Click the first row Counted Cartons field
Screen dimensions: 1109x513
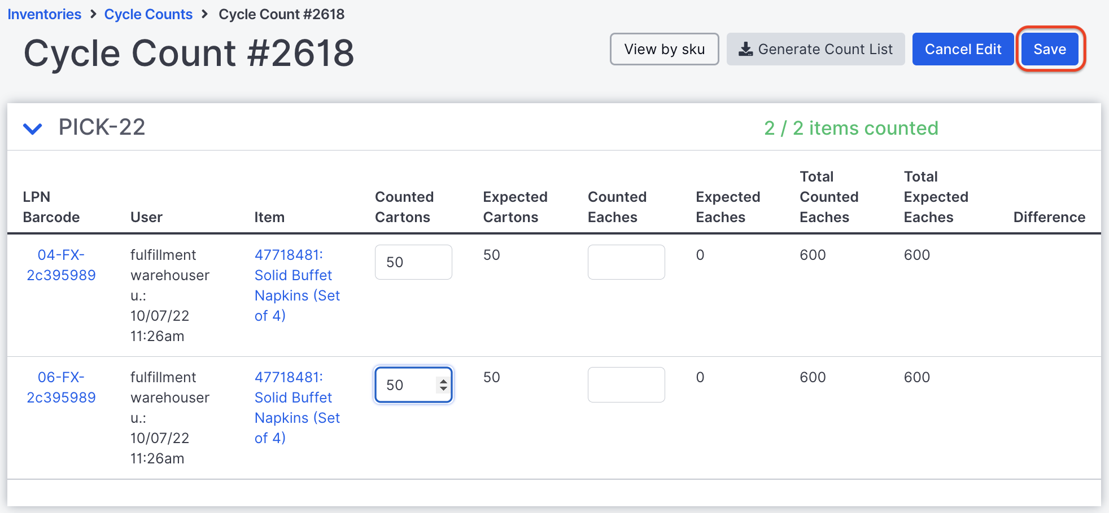[413, 262]
